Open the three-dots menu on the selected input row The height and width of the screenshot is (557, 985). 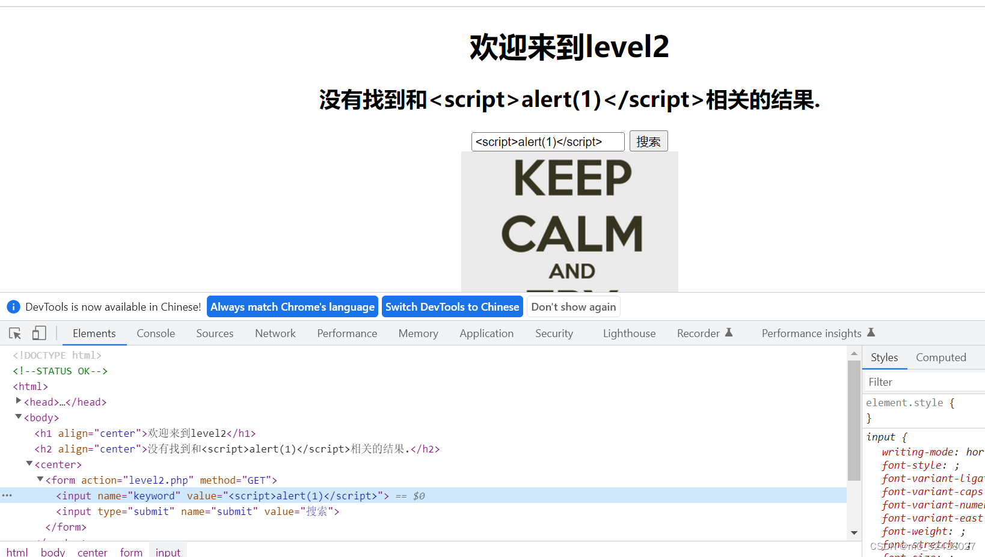click(7, 496)
